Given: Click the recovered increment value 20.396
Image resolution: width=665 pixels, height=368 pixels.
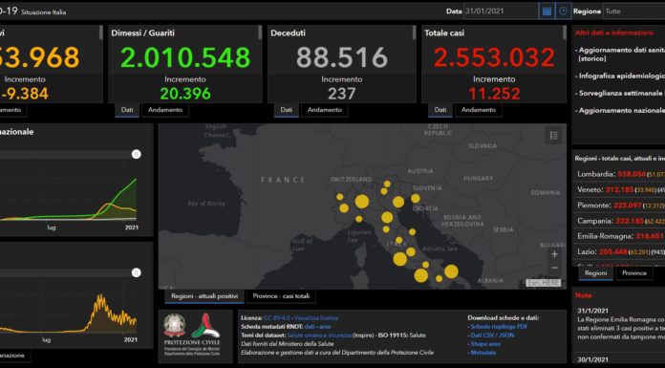Looking at the screenshot, I should click(185, 94).
